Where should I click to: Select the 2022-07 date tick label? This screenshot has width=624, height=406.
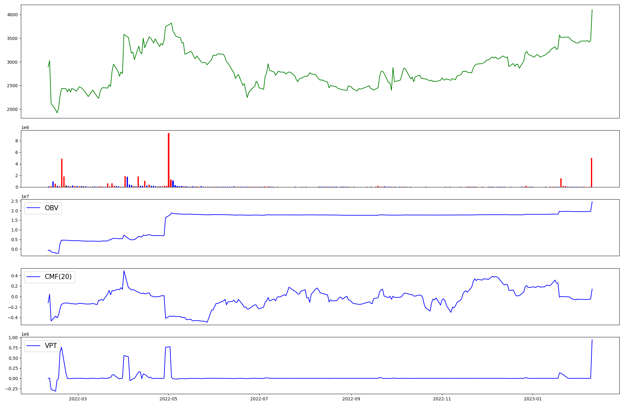259,399
